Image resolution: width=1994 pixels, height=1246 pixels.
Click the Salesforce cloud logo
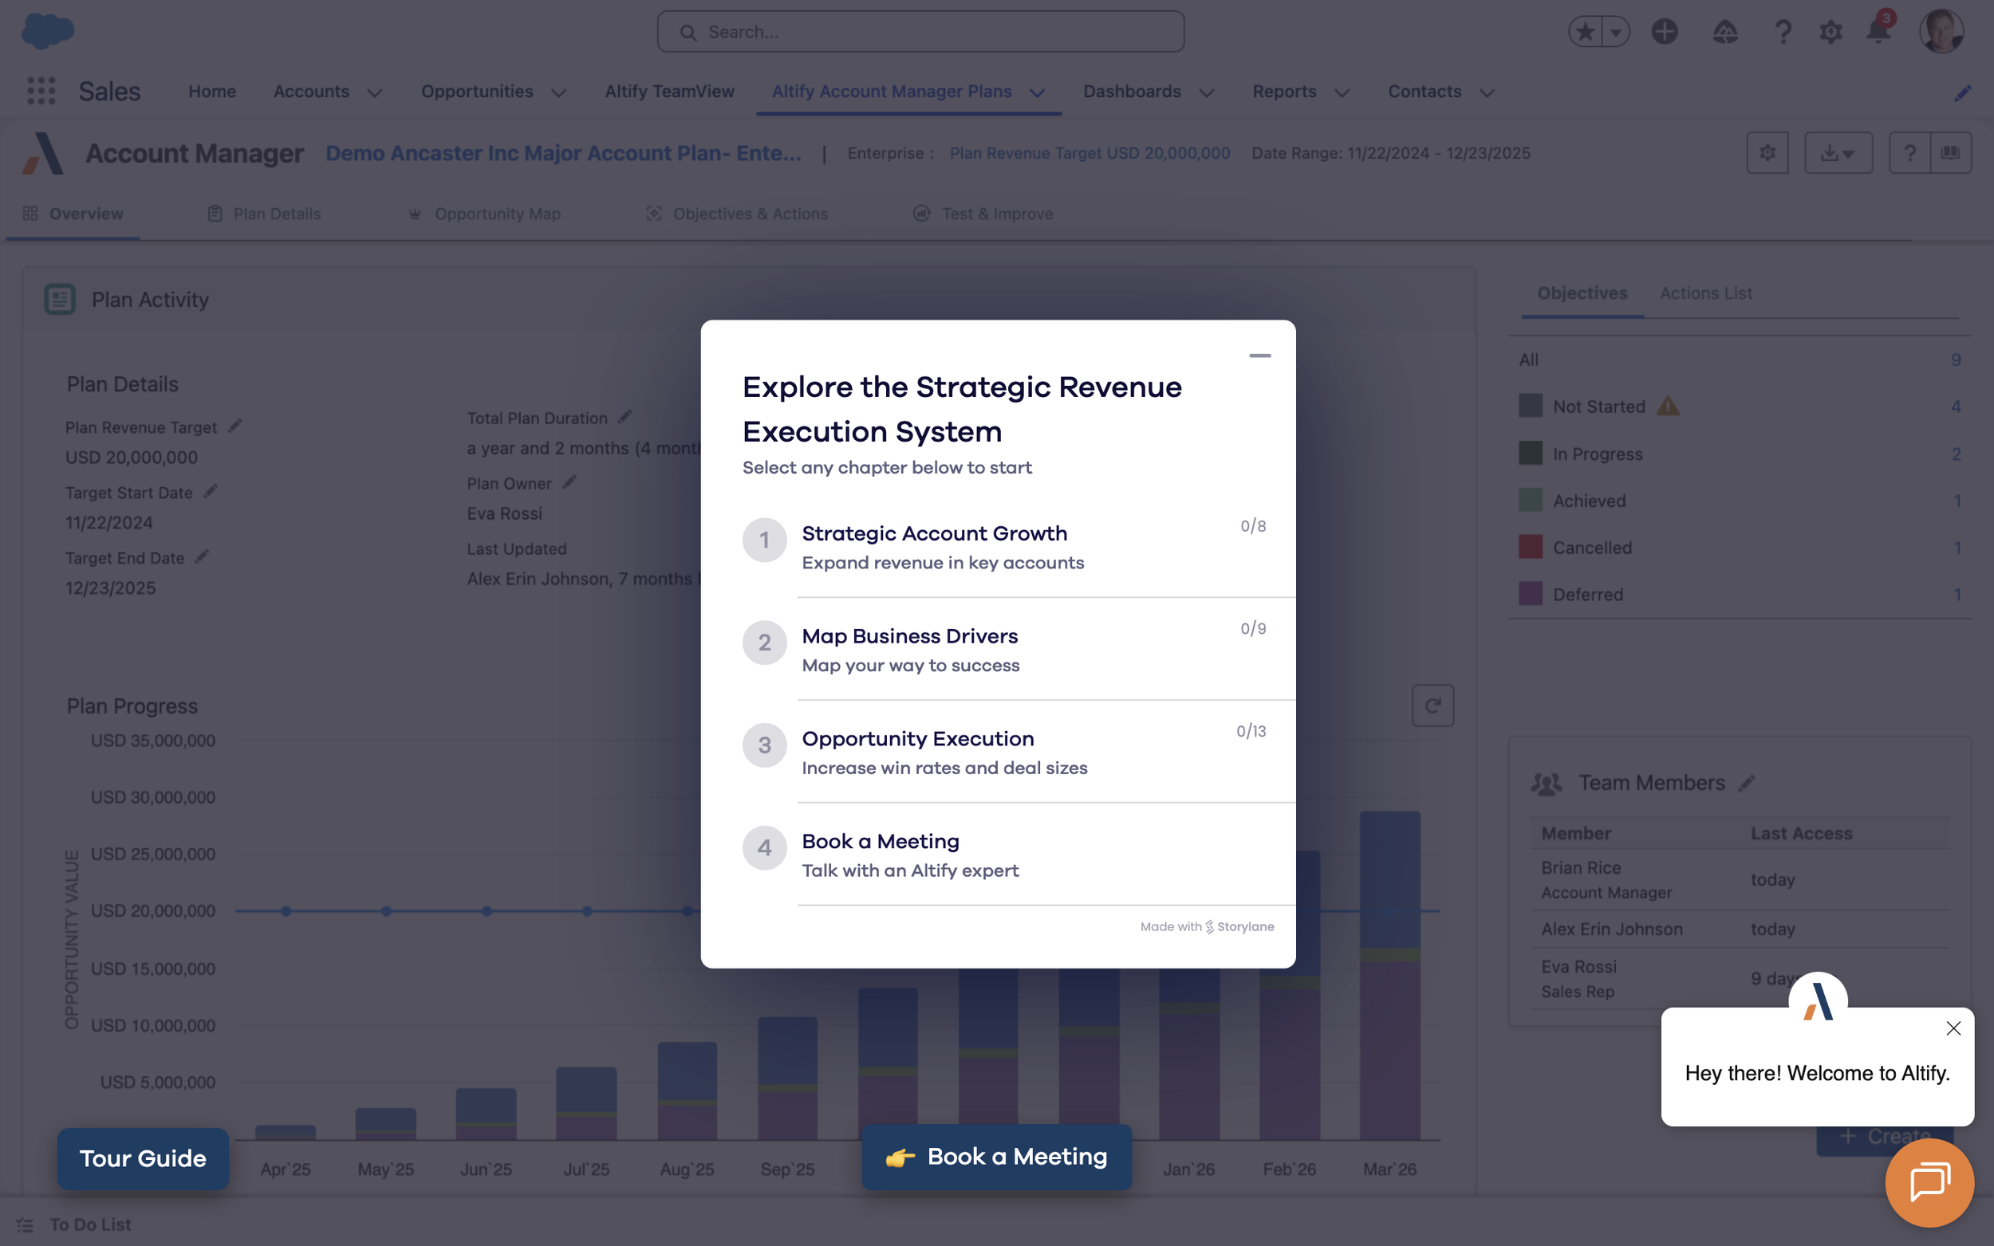pos(48,30)
